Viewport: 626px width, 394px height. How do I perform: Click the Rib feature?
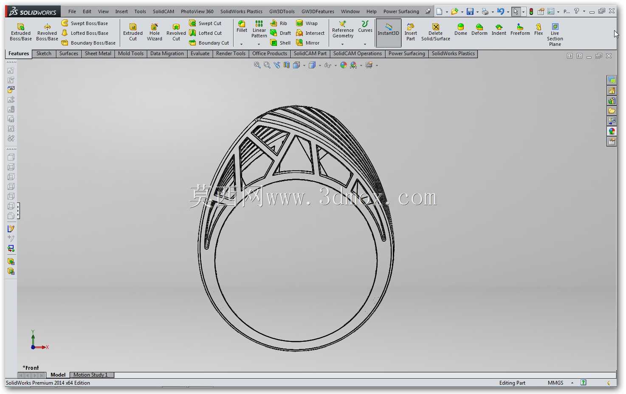coord(279,23)
